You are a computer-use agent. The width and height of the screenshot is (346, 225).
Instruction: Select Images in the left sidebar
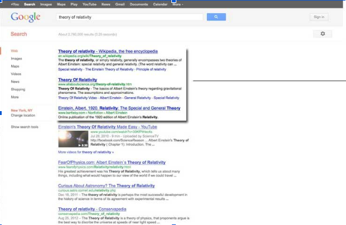click(16, 59)
